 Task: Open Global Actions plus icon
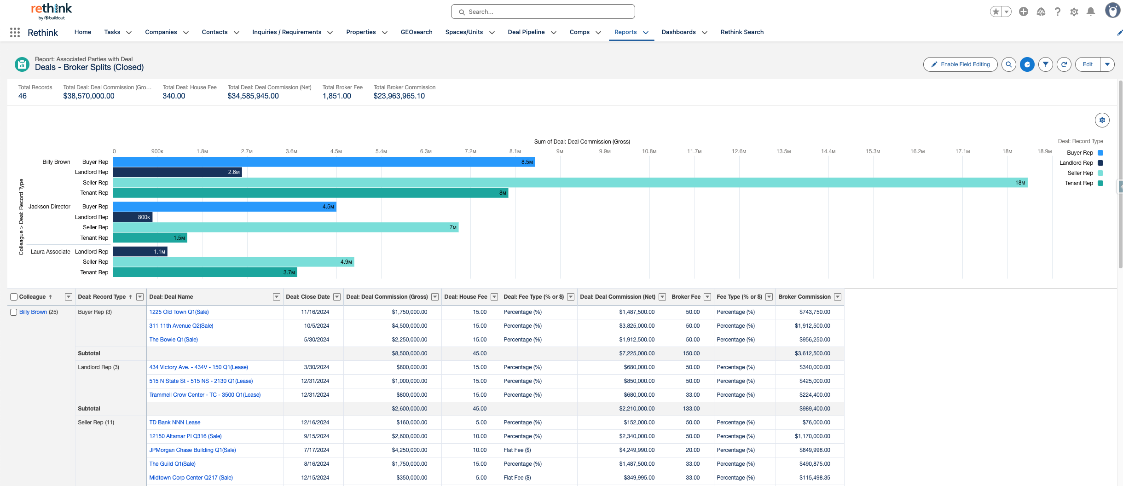(1024, 12)
